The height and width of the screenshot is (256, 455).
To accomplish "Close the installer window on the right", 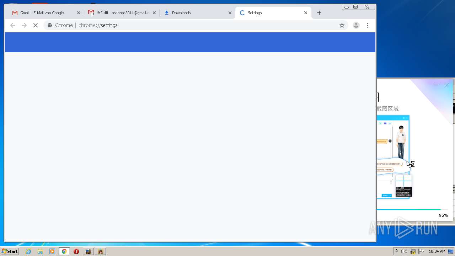I will pos(447,85).
